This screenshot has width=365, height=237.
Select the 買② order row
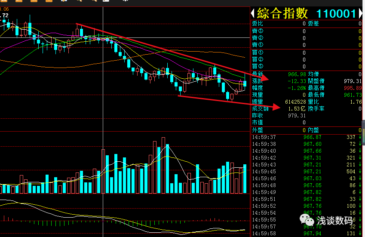(x=307, y=60)
